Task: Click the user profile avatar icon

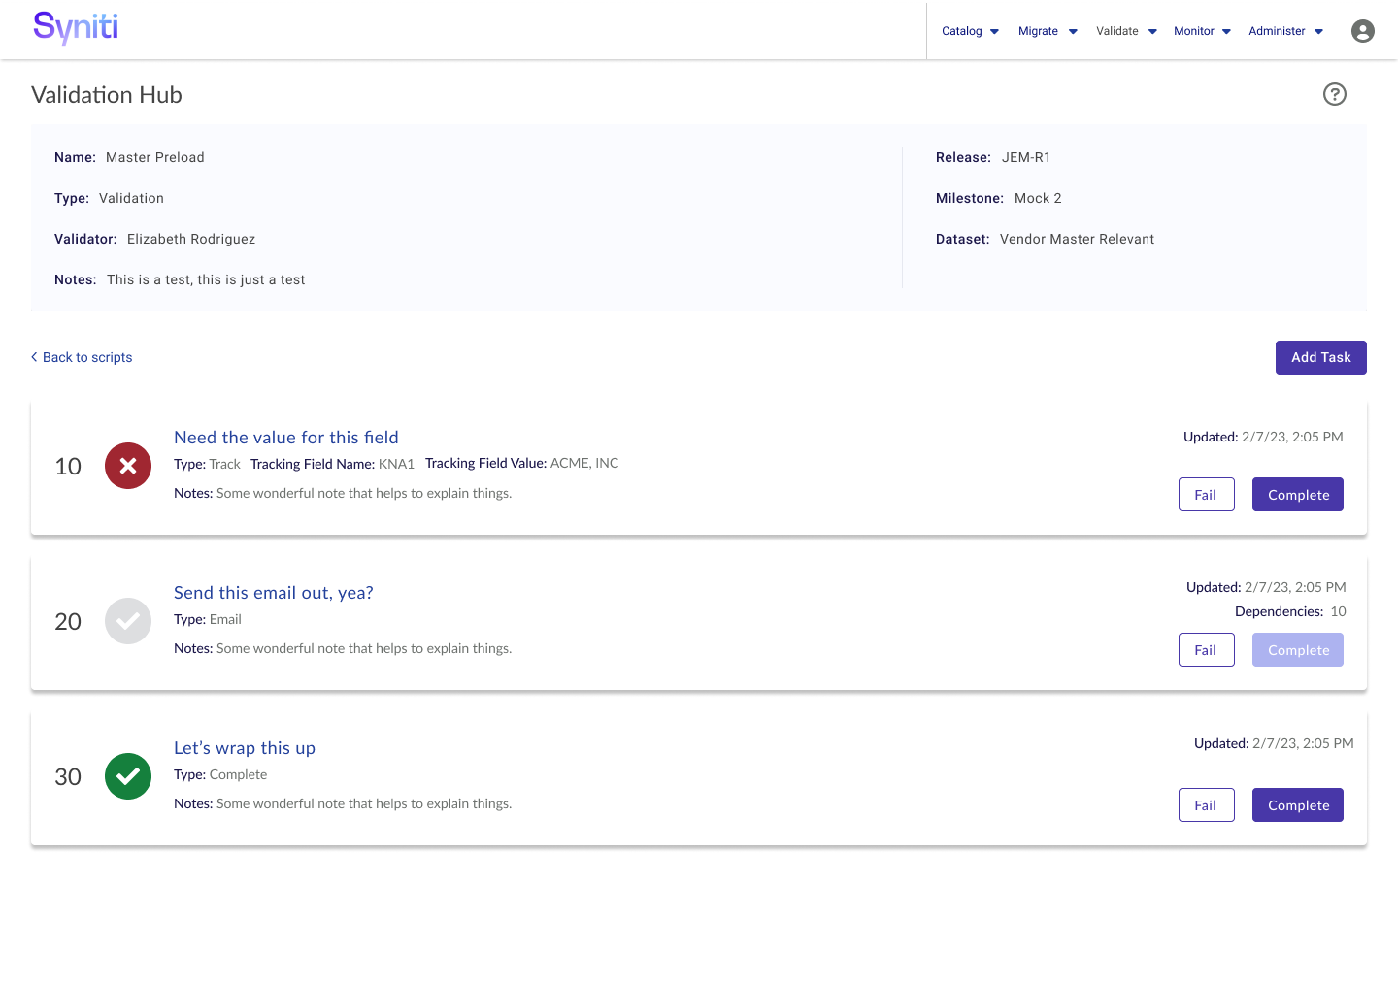Action: click(x=1362, y=30)
